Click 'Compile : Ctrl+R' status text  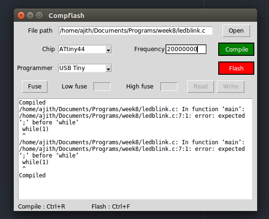[x=42, y=207]
